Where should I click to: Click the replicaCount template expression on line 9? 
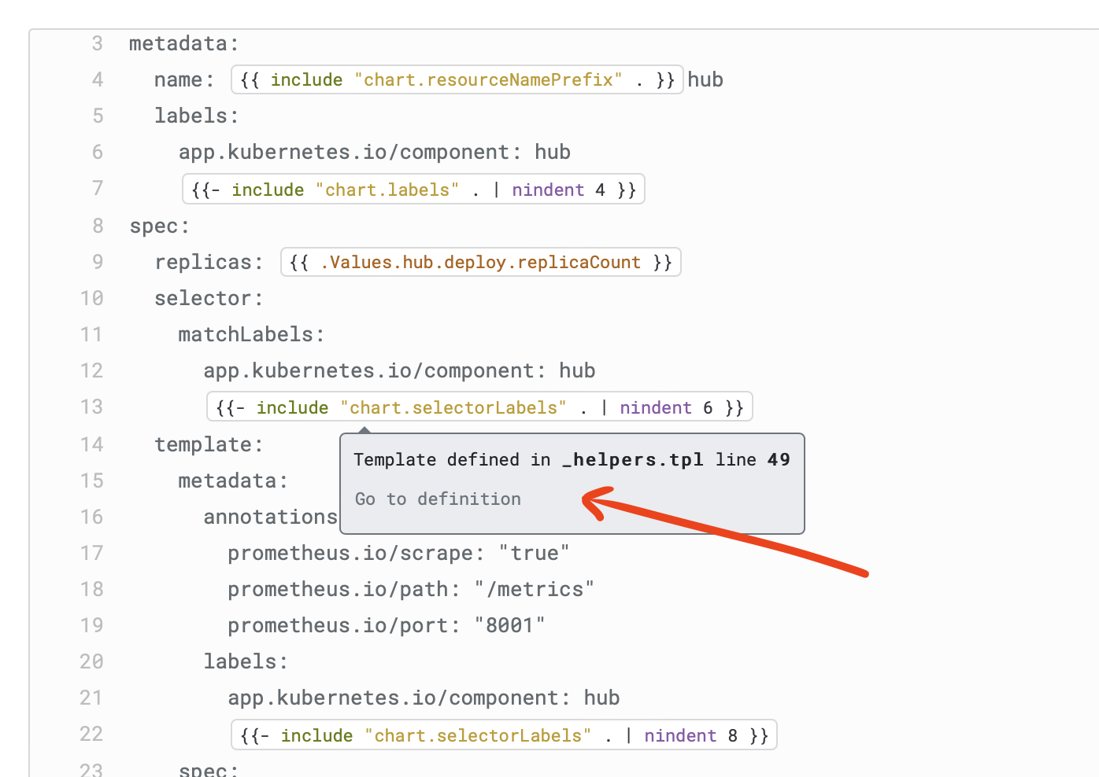pyautogui.click(x=480, y=262)
